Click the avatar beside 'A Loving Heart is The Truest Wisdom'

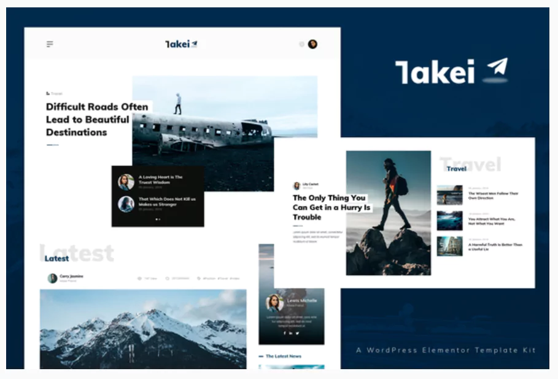(x=126, y=182)
